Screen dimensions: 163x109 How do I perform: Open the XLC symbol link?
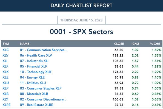coord(5,50)
